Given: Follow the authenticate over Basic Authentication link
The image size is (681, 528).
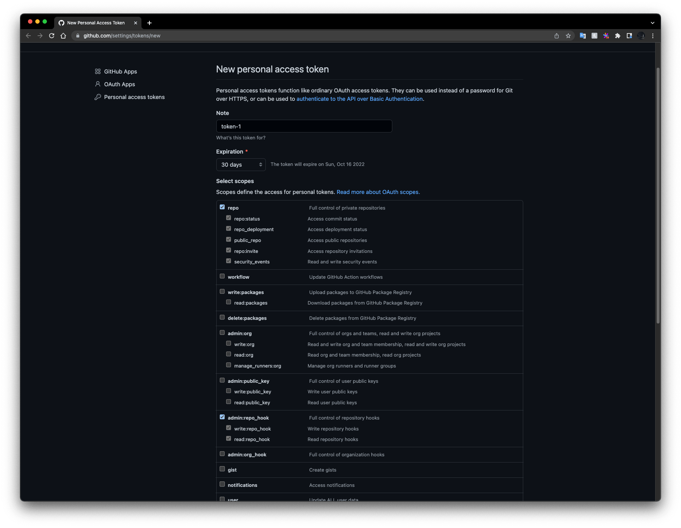Looking at the screenshot, I should [359, 99].
